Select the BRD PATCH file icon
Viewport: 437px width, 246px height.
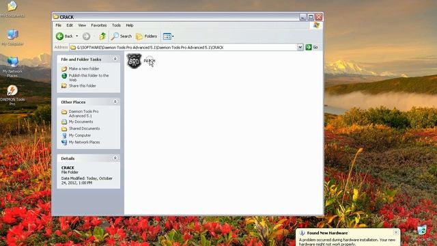[x=134, y=61]
